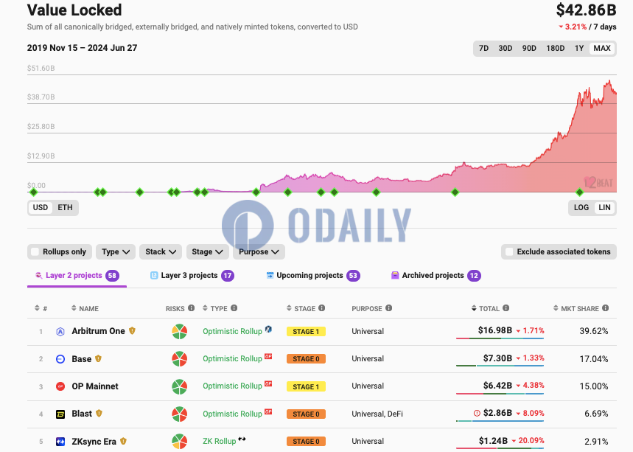Click OP Mainnet's risk pie chart
Screen dimensions: 633x452
coord(179,386)
